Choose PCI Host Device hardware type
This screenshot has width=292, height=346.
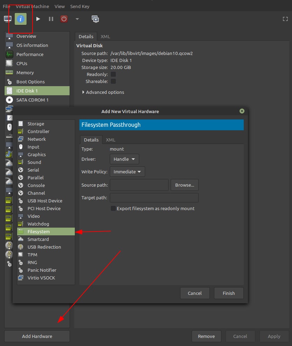tap(46, 208)
